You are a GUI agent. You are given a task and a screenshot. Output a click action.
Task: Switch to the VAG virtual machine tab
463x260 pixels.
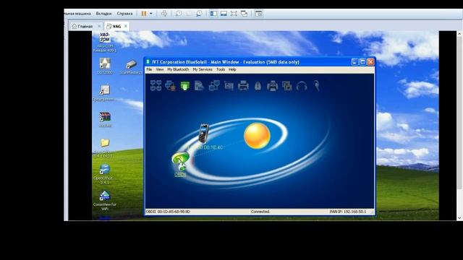tap(114, 26)
